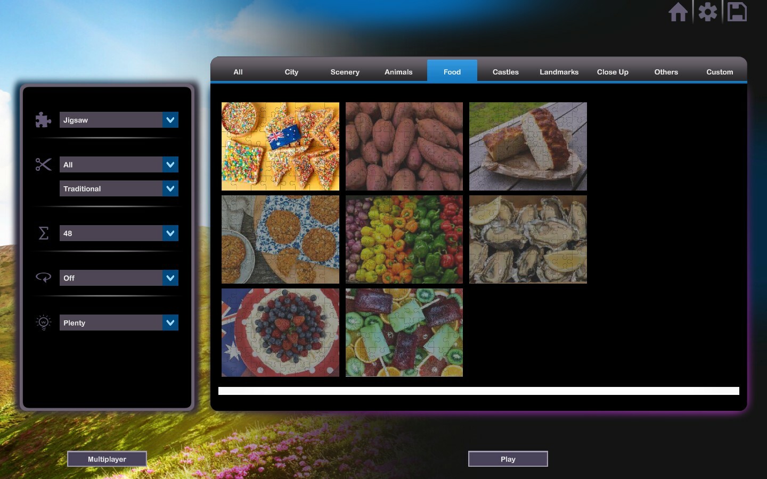Screen dimensions: 767x479
Task: Open the Home screen via the house icon
Action: (x=678, y=11)
